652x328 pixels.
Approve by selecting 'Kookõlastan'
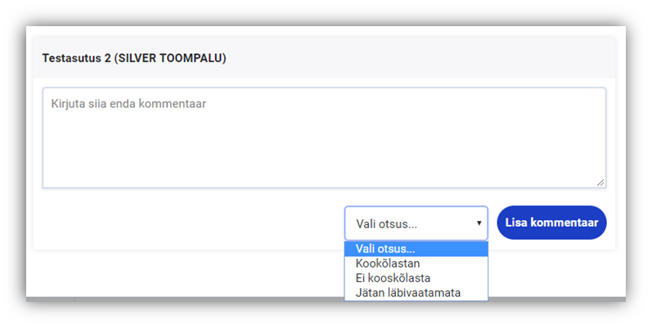point(388,263)
